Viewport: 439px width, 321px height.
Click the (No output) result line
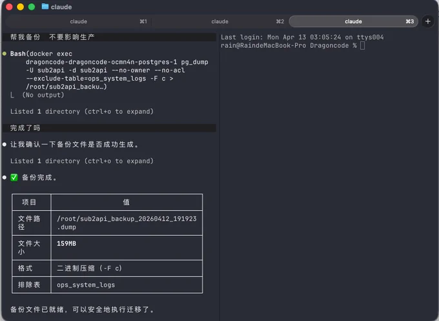(x=43, y=95)
